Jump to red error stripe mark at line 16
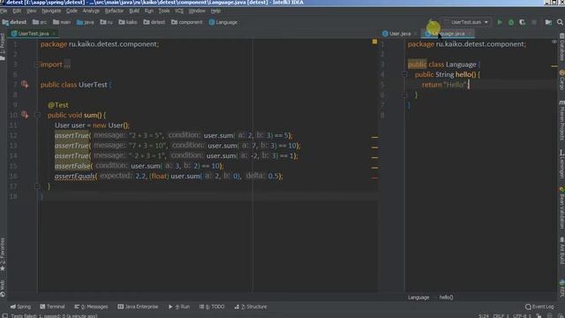 (x=374, y=178)
